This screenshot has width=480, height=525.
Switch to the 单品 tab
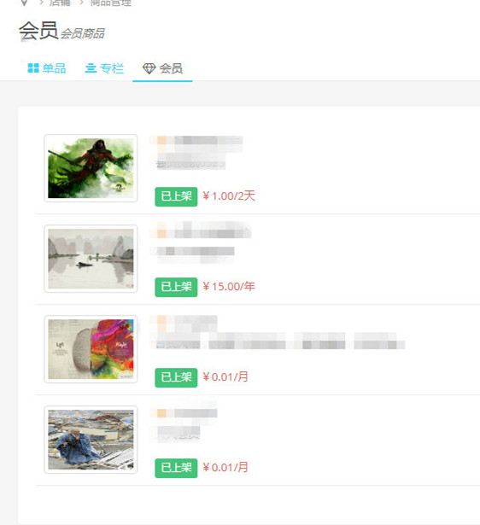click(47, 68)
